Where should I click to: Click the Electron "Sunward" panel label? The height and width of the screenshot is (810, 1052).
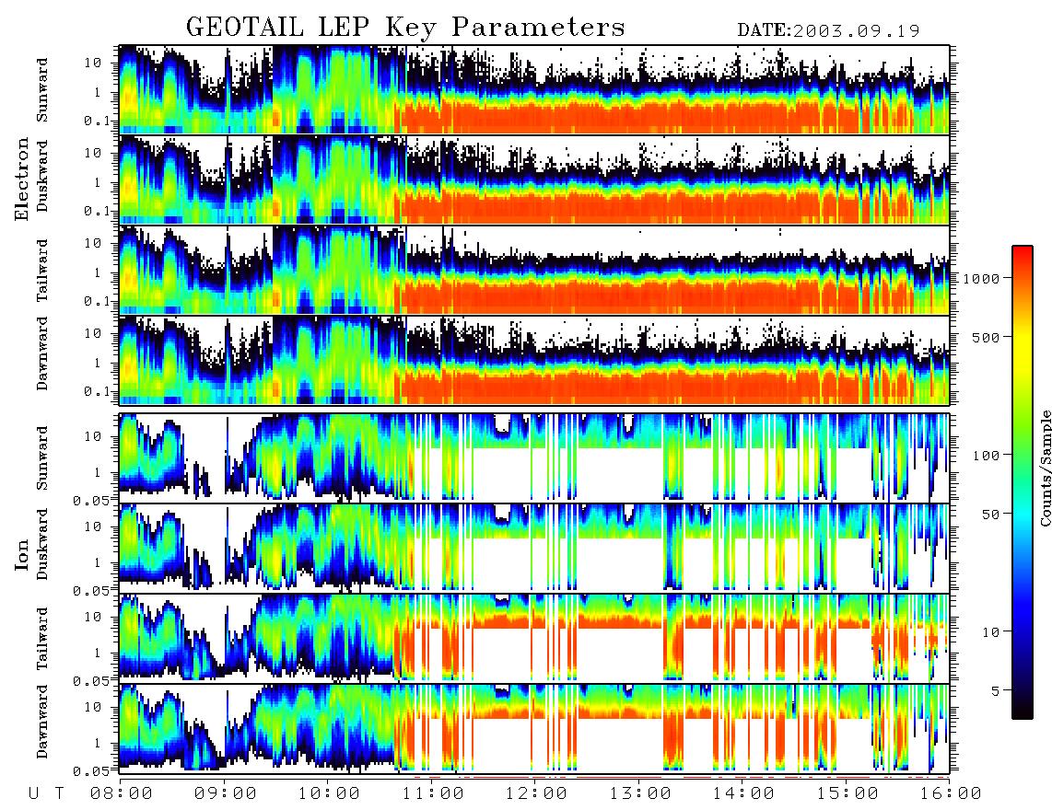pyautogui.click(x=42, y=89)
